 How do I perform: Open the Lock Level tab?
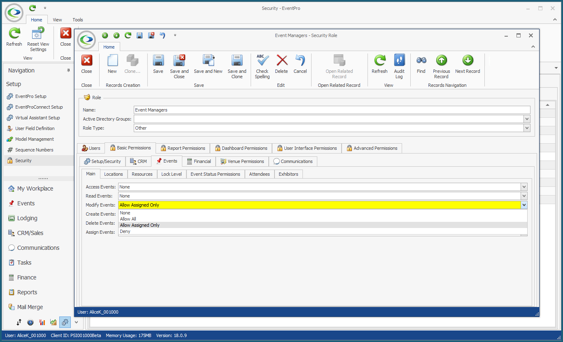tap(172, 174)
